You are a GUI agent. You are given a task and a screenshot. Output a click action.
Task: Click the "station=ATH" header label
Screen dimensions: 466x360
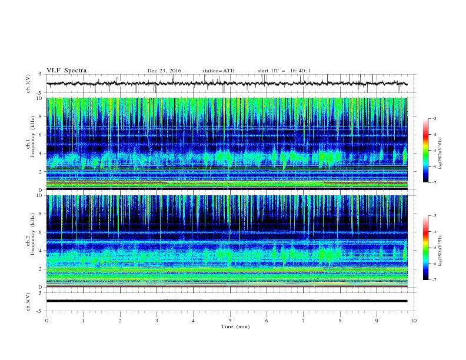pyautogui.click(x=218, y=71)
